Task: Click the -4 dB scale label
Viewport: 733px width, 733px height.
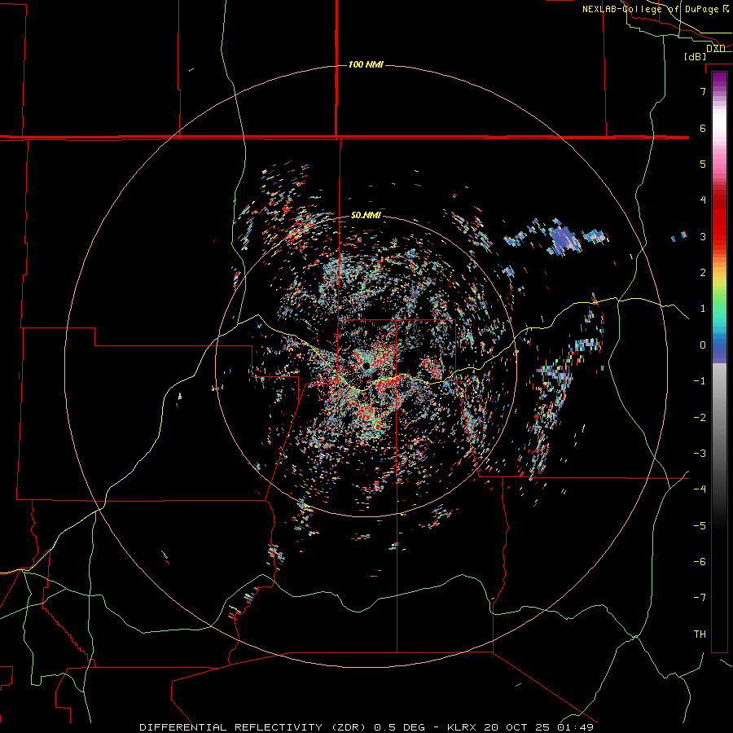Action: coord(700,489)
